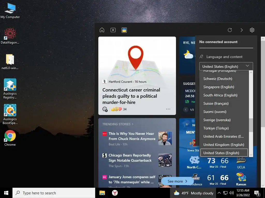Open the widget Home feed icon
The image size is (265, 198).
click(102, 30)
